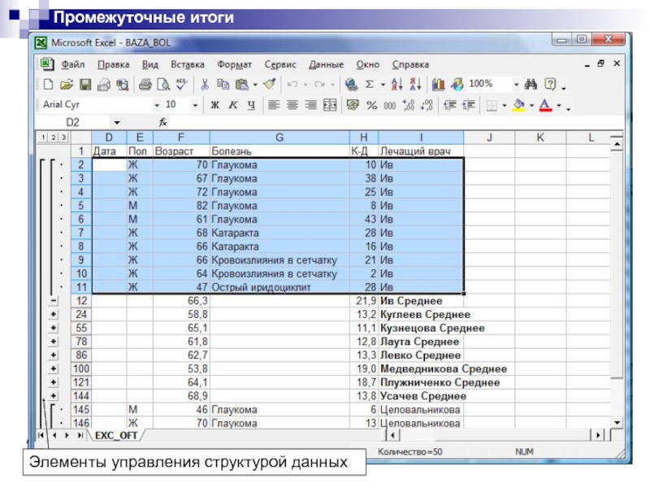Image resolution: width=650 pixels, height=488 pixels.
Task: Apply percent style format icon
Action: coord(371,105)
